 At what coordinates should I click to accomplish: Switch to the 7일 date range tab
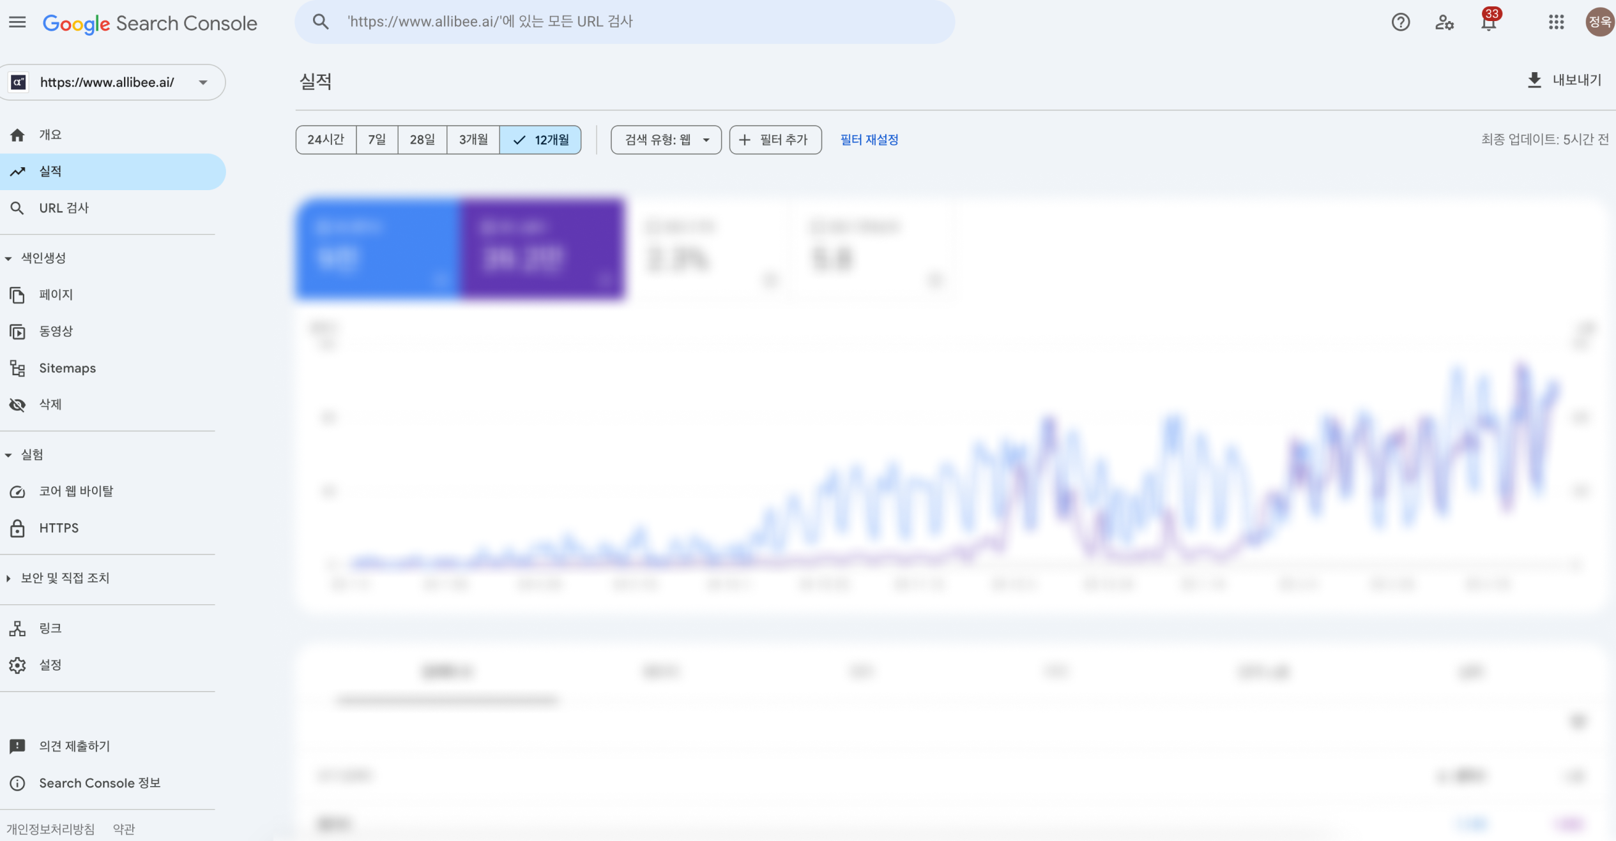(x=377, y=140)
